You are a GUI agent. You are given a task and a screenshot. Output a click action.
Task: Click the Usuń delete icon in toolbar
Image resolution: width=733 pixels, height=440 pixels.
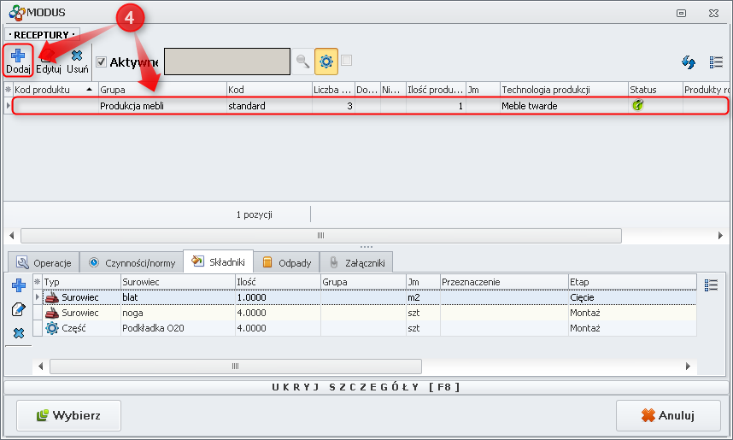tap(77, 56)
